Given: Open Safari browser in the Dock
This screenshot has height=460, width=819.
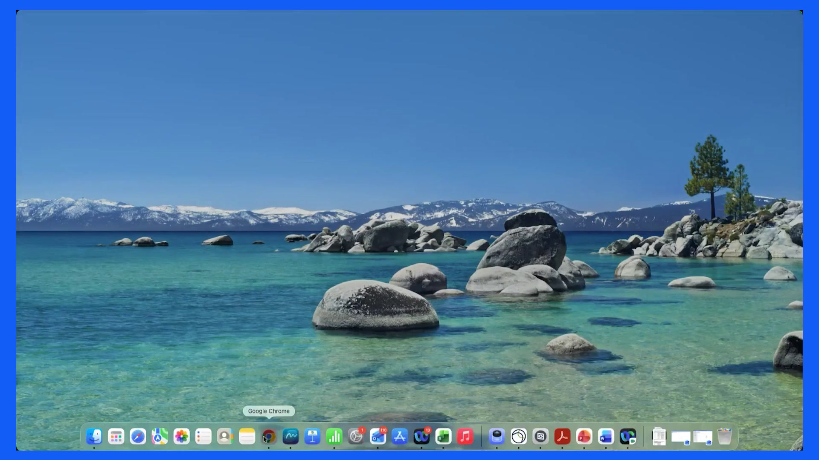Looking at the screenshot, I should pyautogui.click(x=138, y=437).
